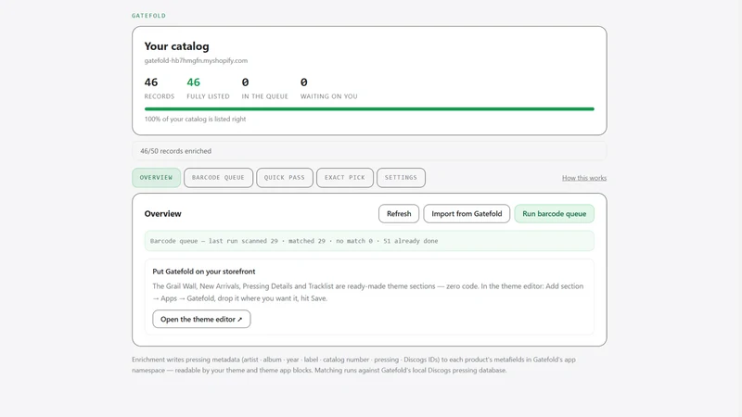Click the green catalog progress bar

coord(369,108)
